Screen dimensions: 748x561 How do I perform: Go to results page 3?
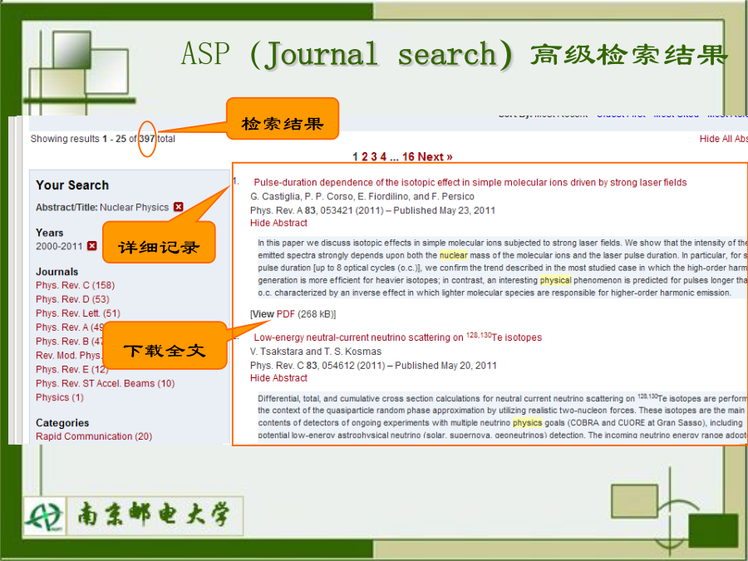tap(374, 157)
